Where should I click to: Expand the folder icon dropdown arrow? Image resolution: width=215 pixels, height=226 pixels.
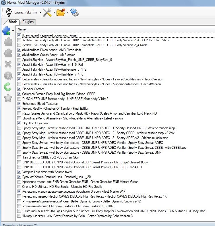click(68, 12)
